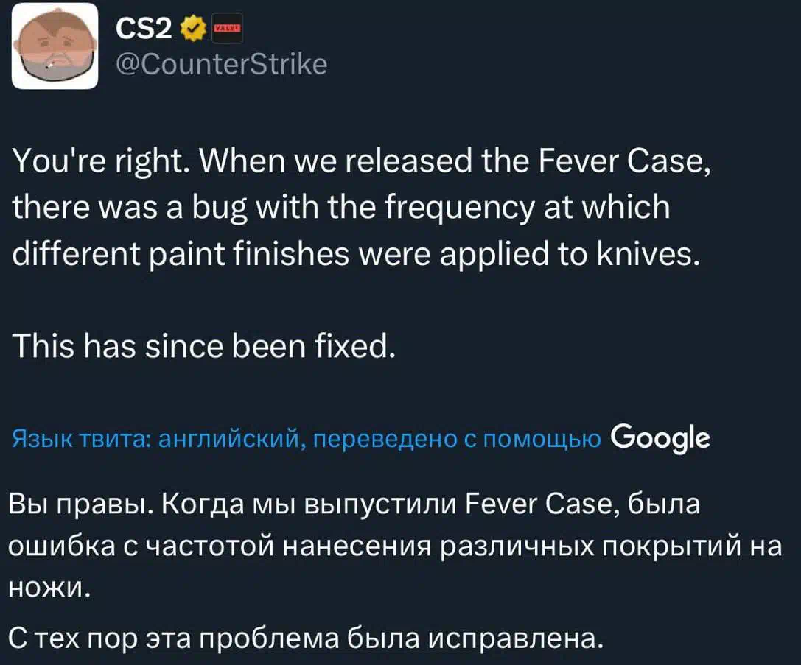Click the line 'This has since been fixed.'

203,345
